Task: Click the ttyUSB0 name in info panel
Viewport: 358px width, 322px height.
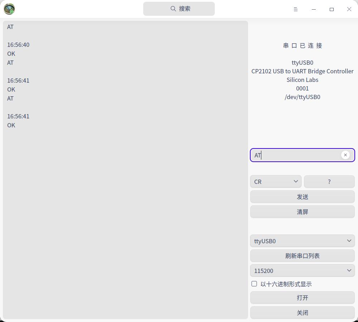Action: pyautogui.click(x=302, y=63)
